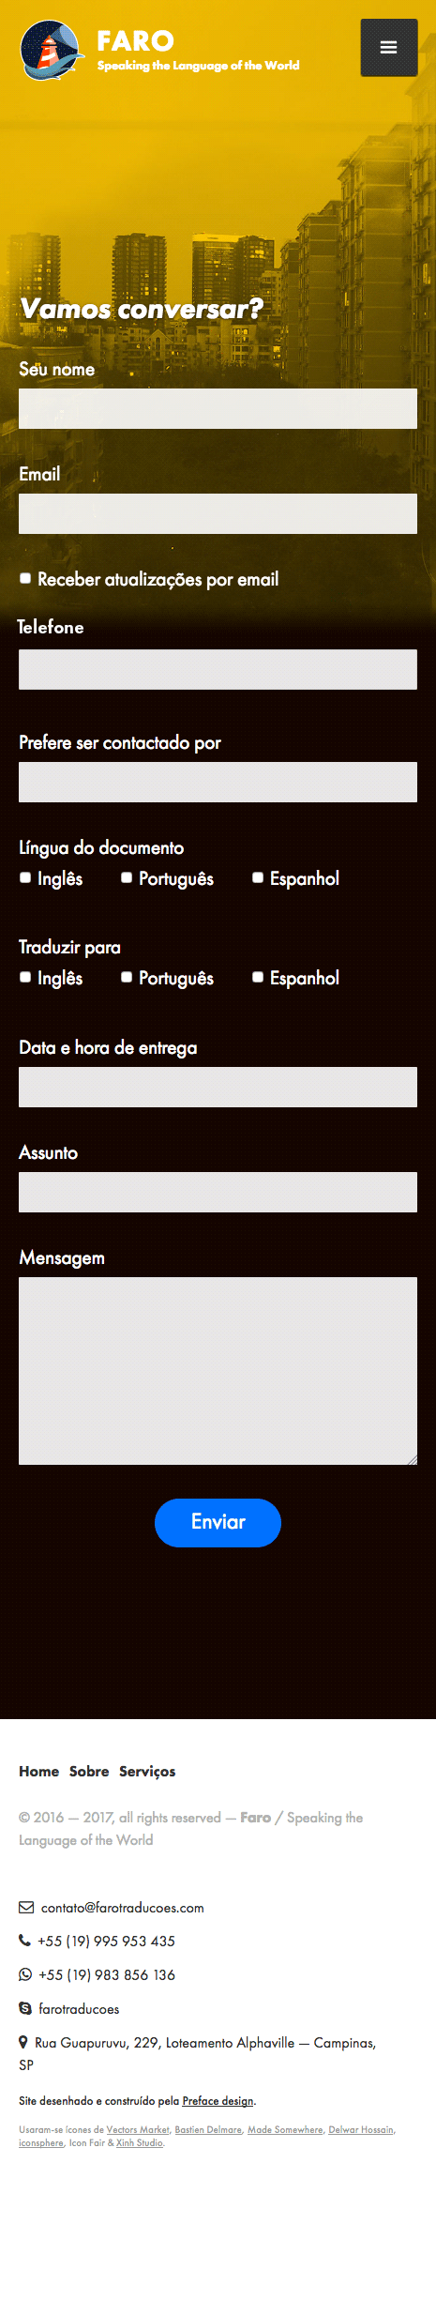Click the phone handset icon
The height and width of the screenshot is (2300, 436).
coord(24,1940)
